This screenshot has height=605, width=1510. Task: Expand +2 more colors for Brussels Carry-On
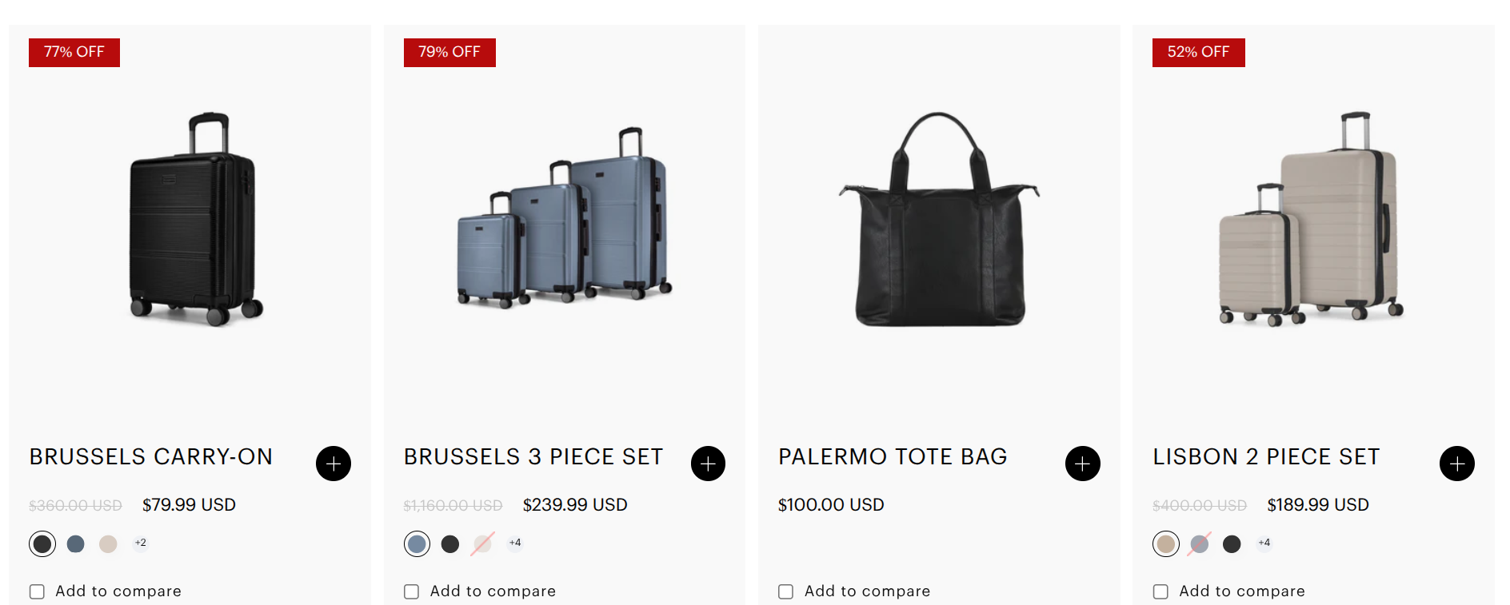141,543
